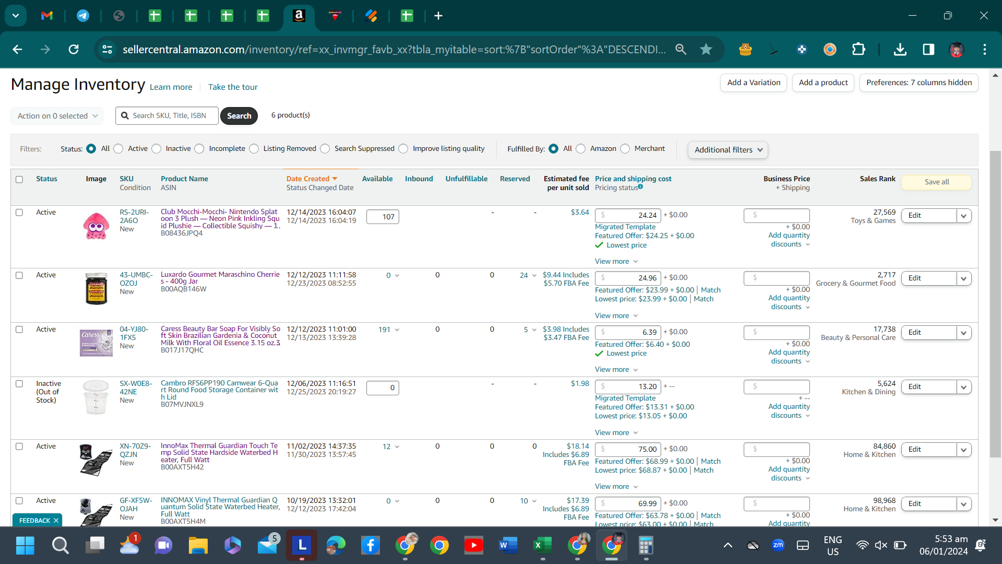Screen dimensions: 1002x564
Task: Switch to the Telegram browser tab
Action: click(x=83, y=16)
